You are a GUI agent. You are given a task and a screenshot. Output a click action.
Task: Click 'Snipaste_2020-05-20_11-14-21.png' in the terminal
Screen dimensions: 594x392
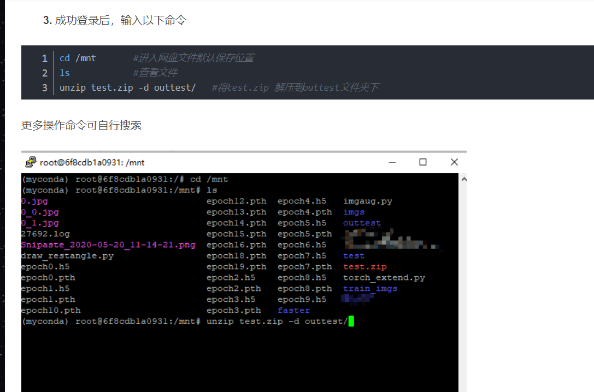[108, 245]
